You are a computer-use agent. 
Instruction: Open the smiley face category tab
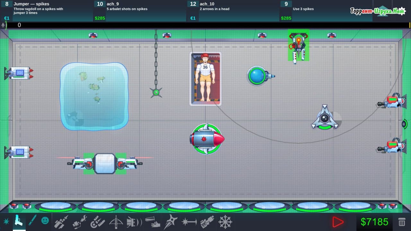45,220
